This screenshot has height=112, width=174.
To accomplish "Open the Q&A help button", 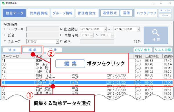I will point(165,15).
